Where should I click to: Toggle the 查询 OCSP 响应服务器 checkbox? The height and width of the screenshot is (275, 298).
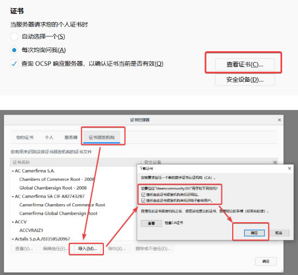(14, 64)
